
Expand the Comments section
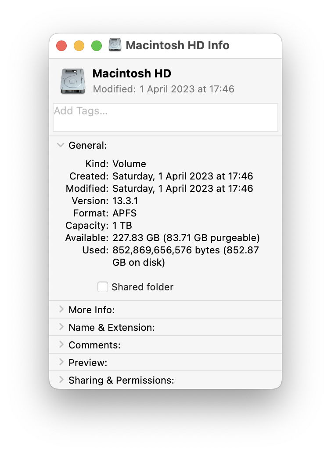(x=61, y=344)
